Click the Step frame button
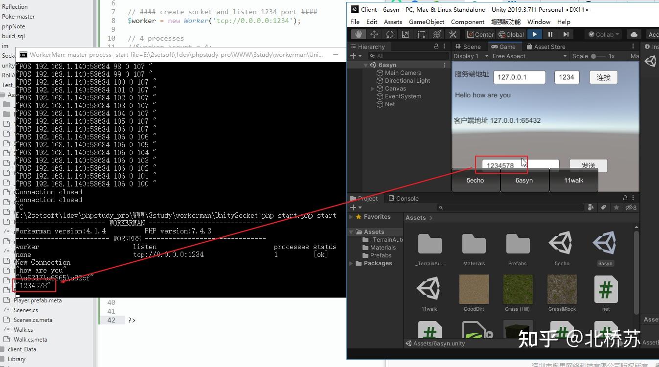This screenshot has width=659, height=367. coord(566,34)
